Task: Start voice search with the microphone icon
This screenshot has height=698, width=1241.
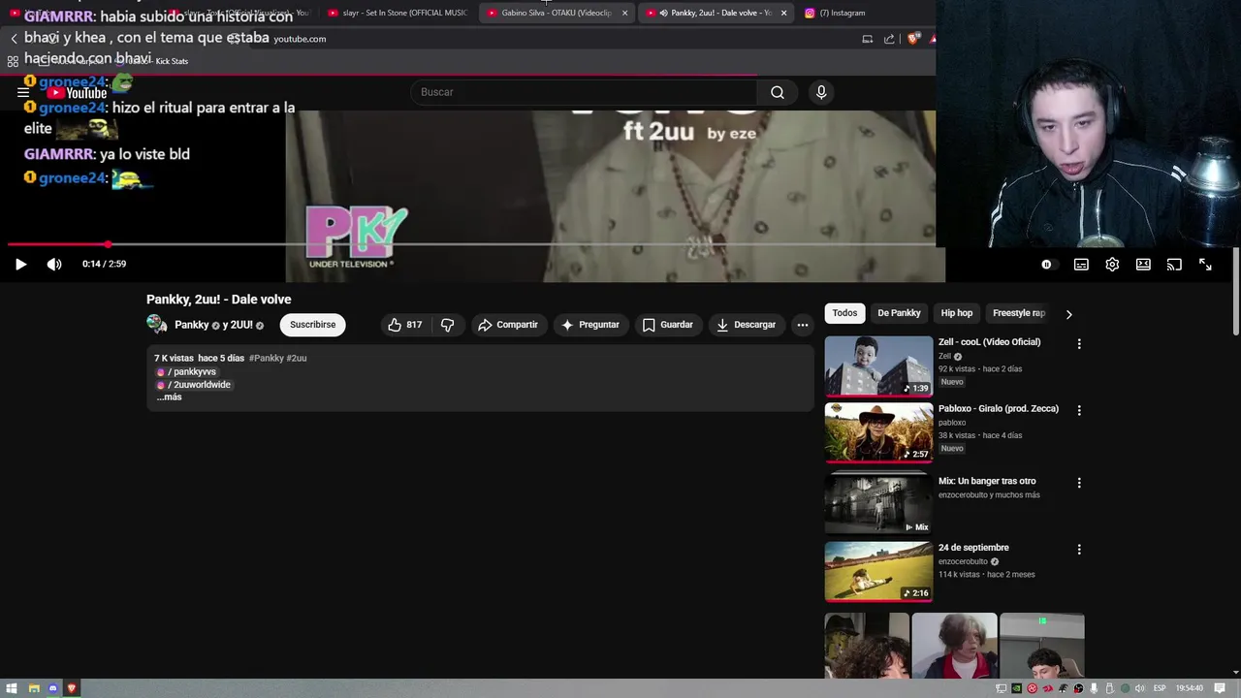Action: click(821, 92)
